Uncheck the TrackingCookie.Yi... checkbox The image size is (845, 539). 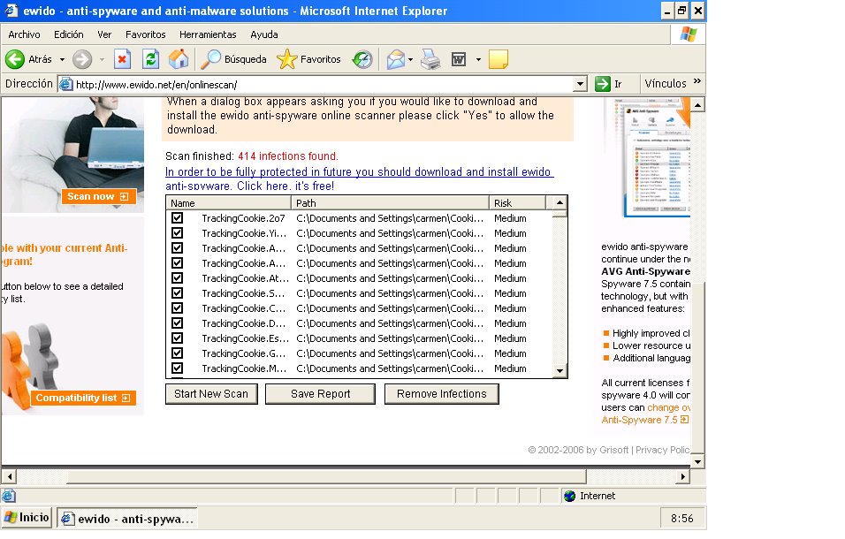tap(178, 233)
